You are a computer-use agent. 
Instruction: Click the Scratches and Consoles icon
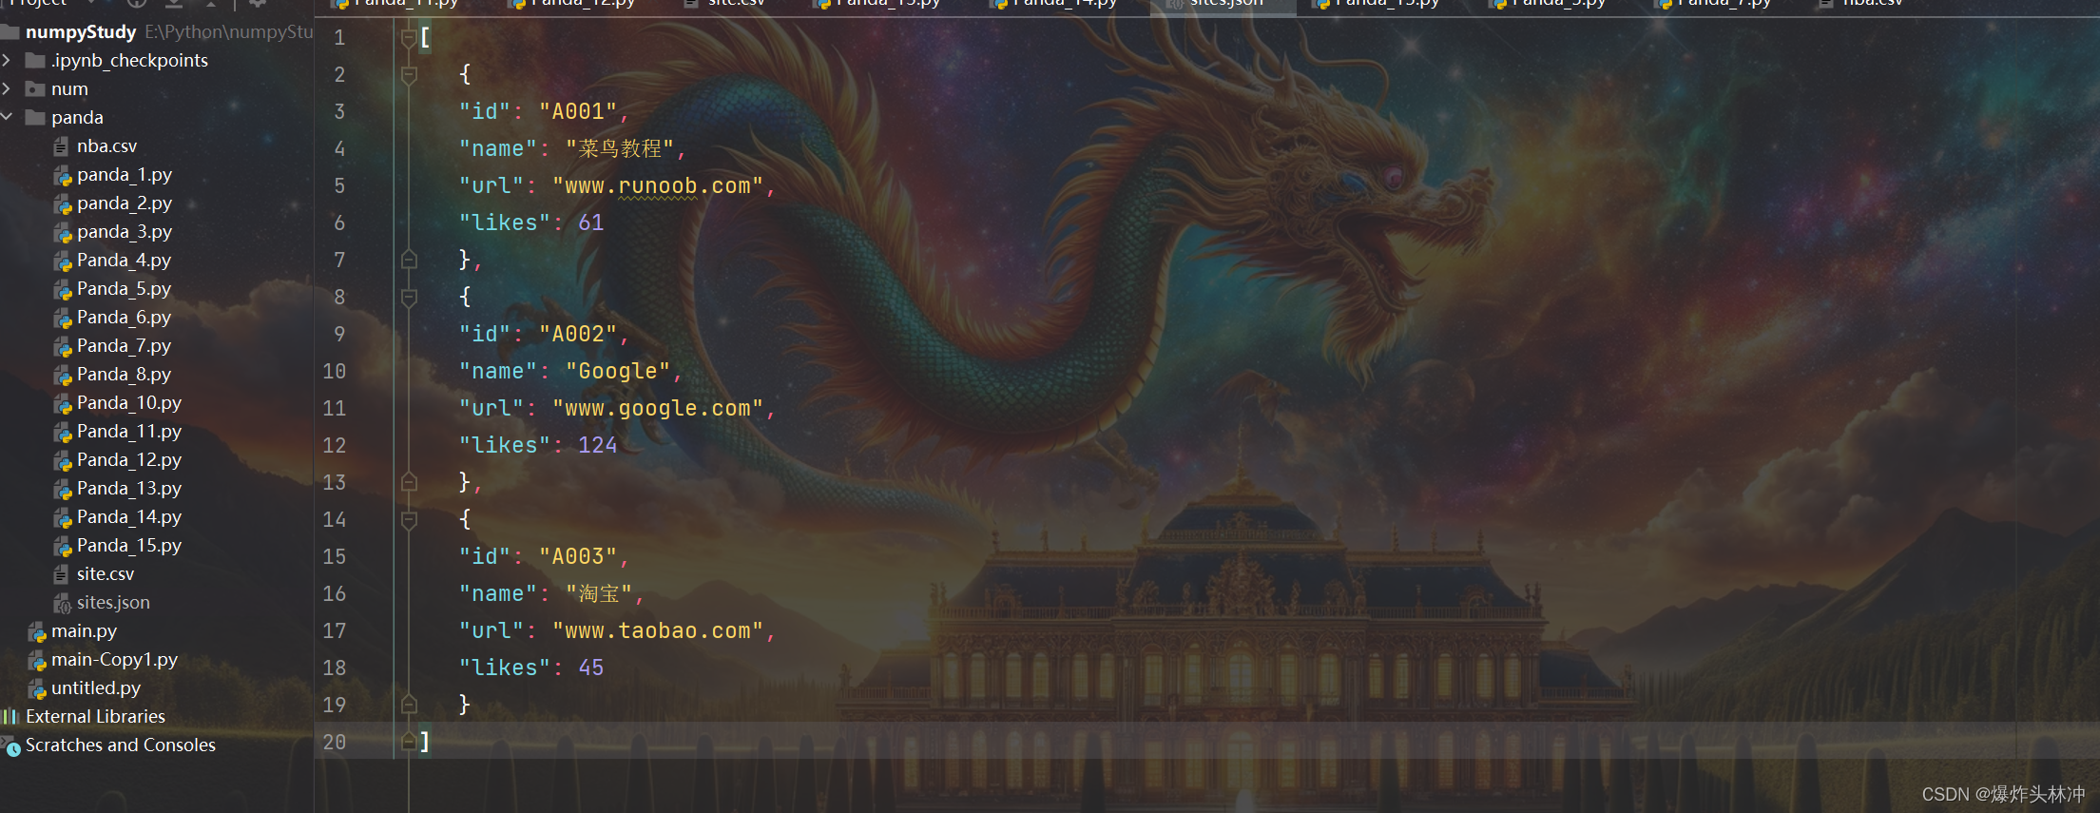(11, 746)
